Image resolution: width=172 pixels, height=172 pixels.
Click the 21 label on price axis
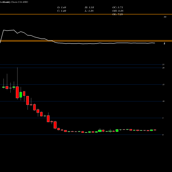163,65
